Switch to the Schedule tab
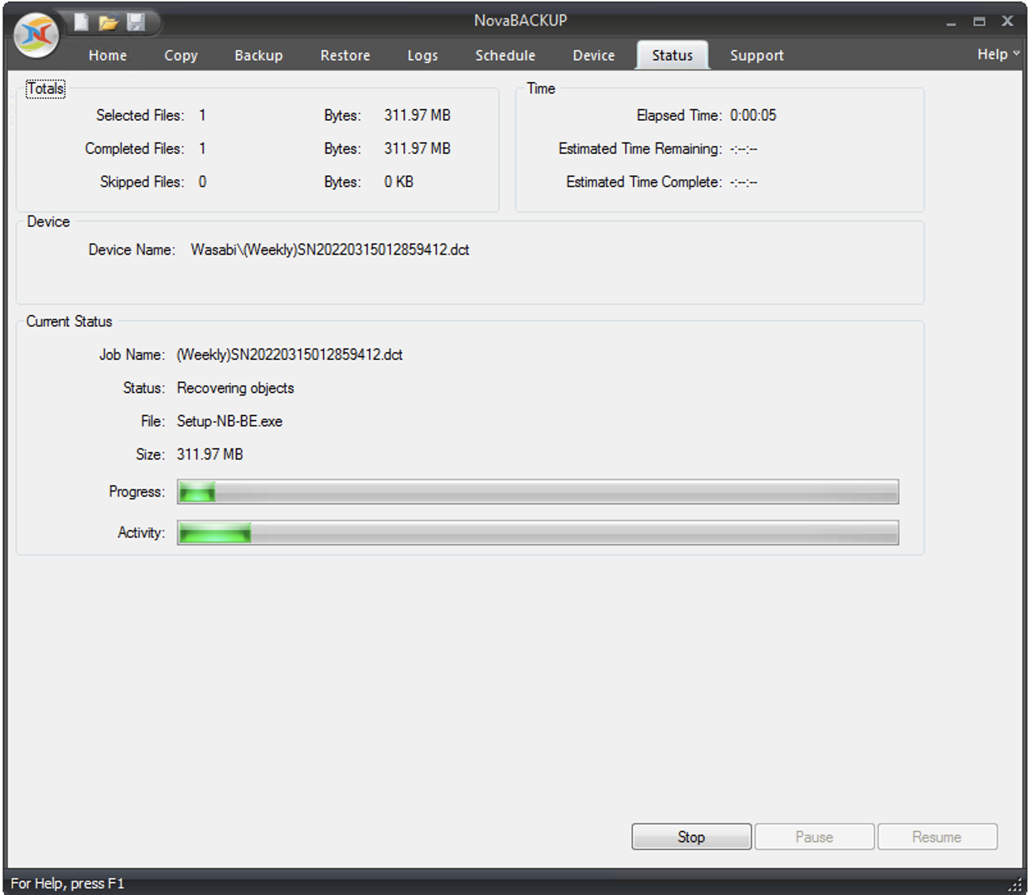1034x895 pixels. [x=505, y=56]
